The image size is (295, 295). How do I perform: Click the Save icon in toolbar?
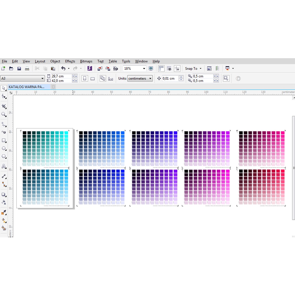click(x=19, y=69)
